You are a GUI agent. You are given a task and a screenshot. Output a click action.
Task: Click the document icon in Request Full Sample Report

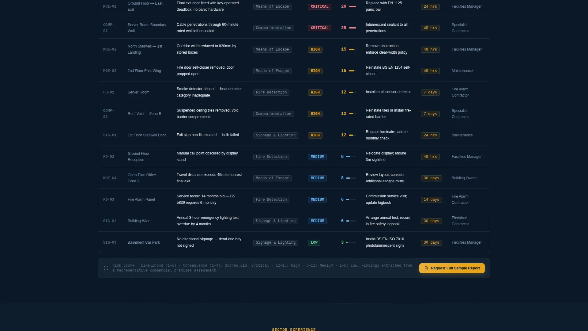pos(426,268)
